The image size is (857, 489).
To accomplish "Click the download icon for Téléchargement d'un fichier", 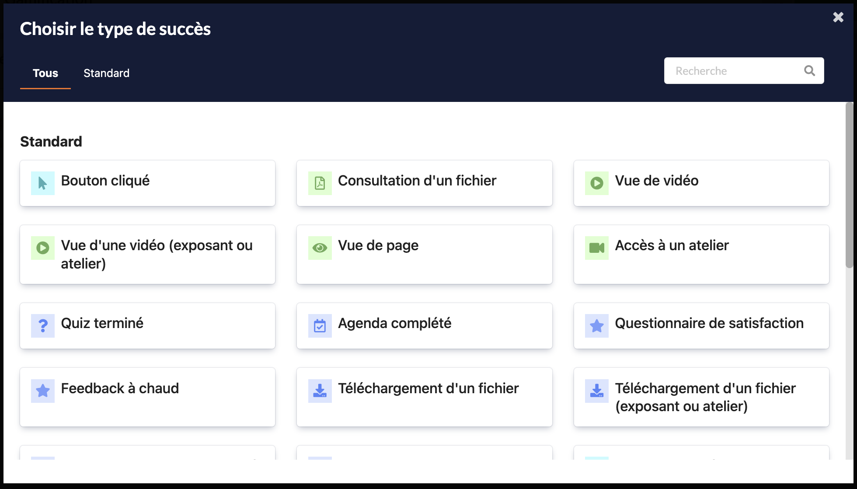I will (320, 391).
